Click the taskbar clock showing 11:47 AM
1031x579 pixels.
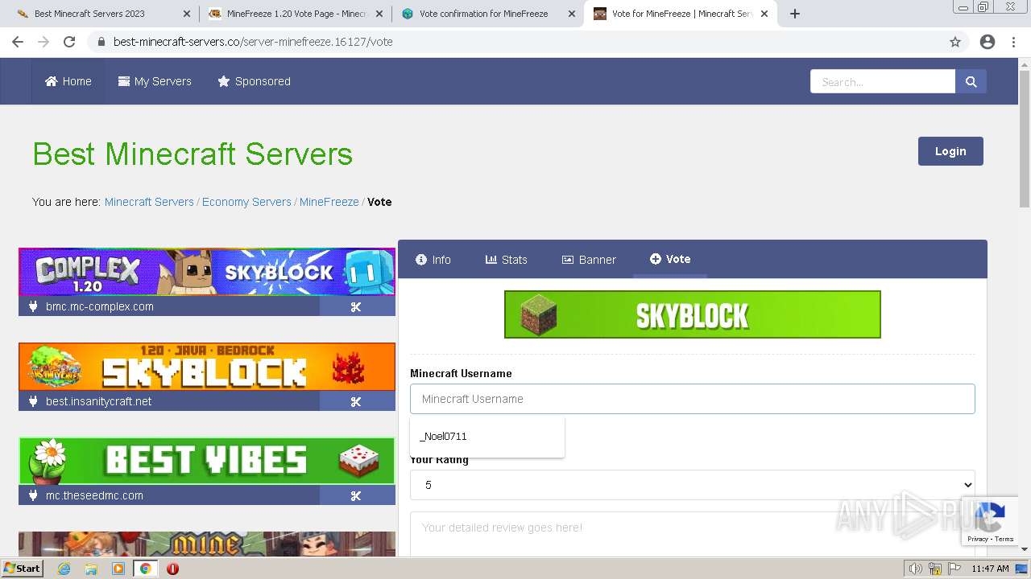990,569
